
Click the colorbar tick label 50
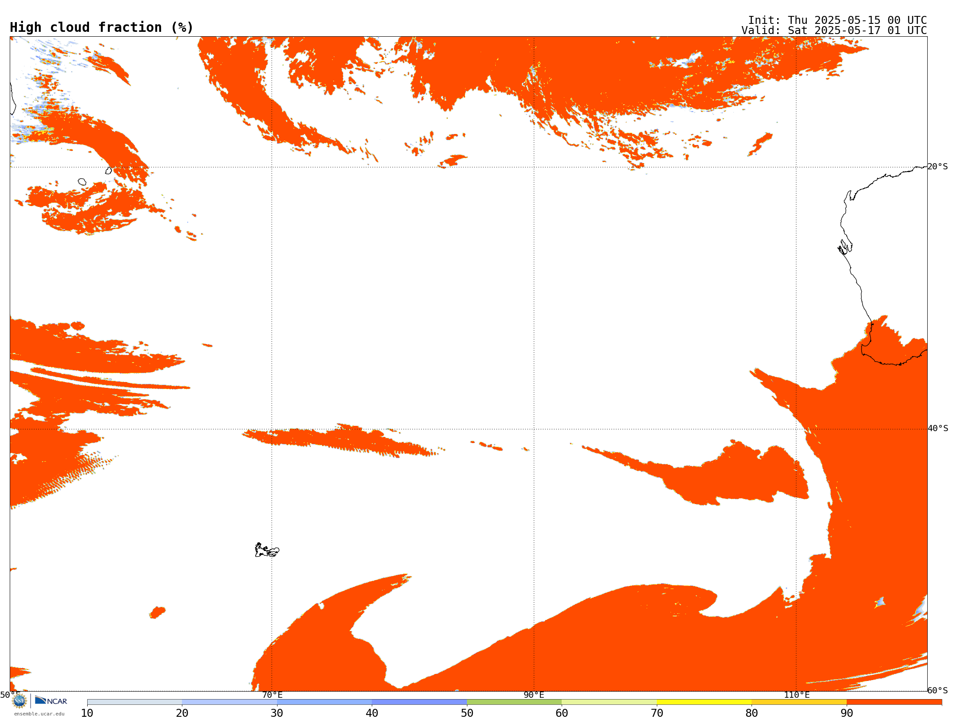[x=467, y=713]
